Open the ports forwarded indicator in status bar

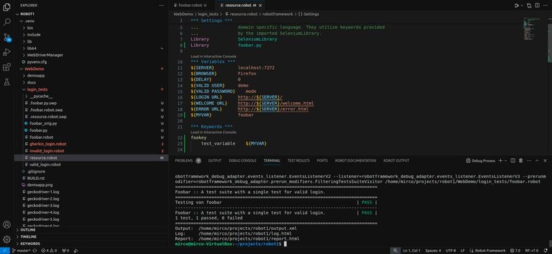pyautogui.click(x=66, y=251)
